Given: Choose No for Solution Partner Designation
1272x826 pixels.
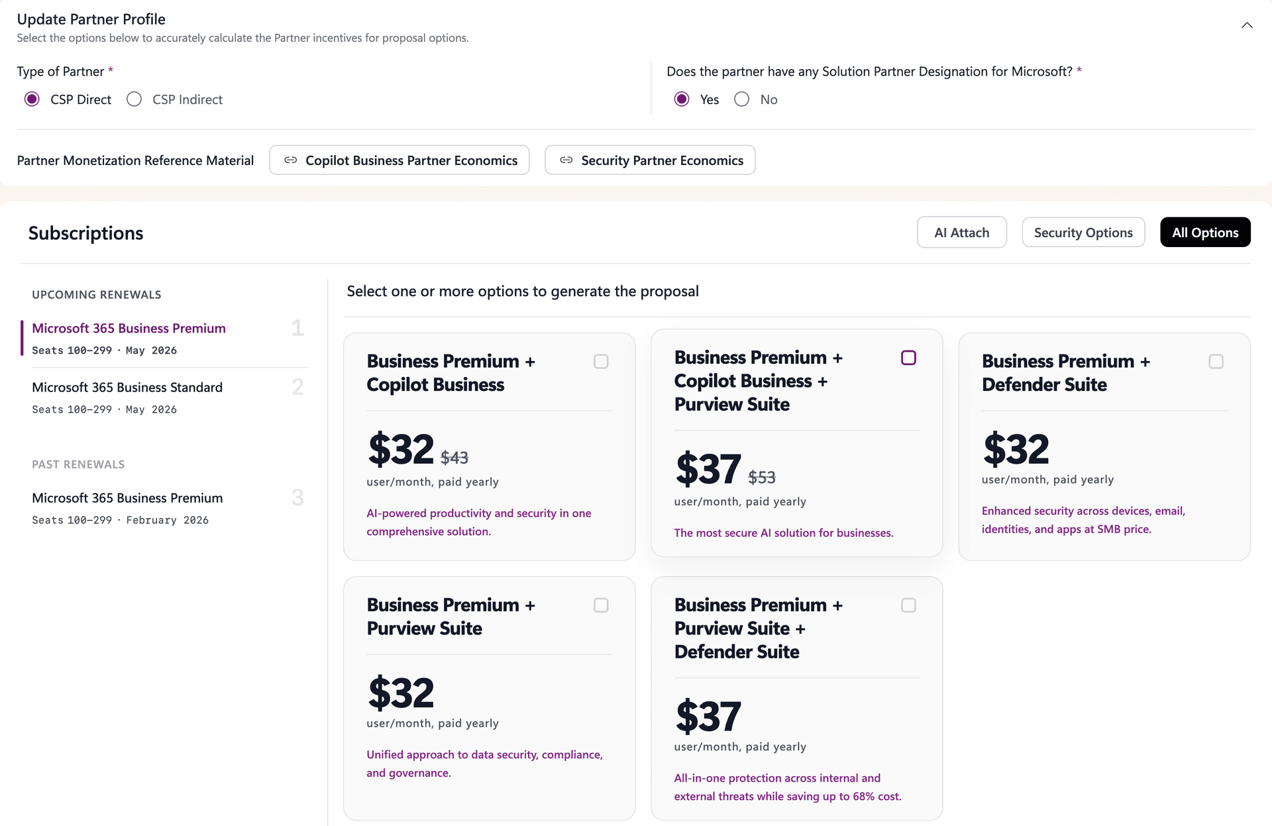Looking at the screenshot, I should click(742, 99).
